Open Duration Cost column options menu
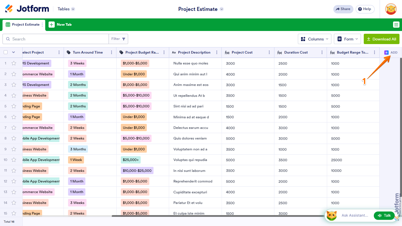The height and width of the screenshot is (226, 402). (x=322, y=52)
